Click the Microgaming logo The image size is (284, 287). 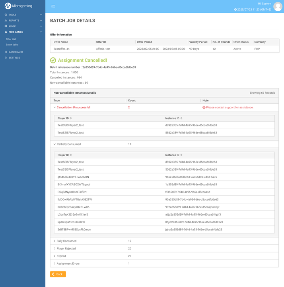(x=18, y=6)
